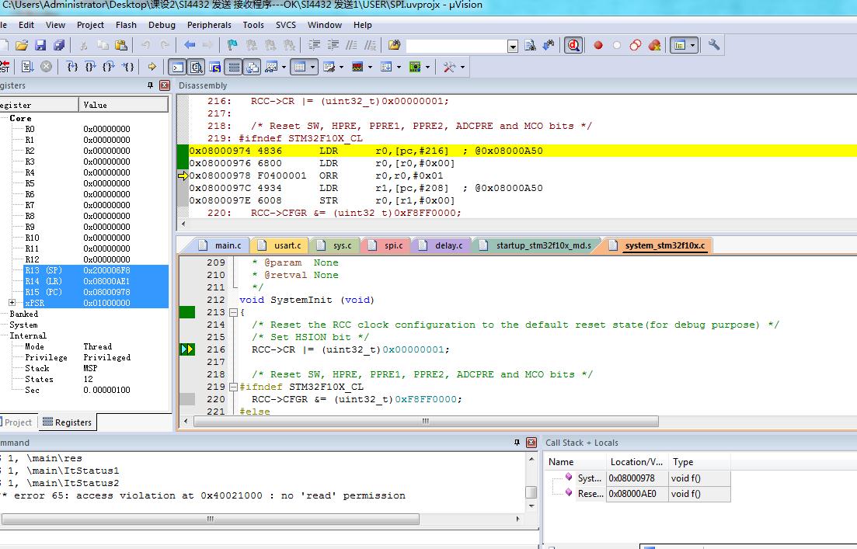Click the find text input field
This screenshot has height=549, width=857.
tap(457, 46)
